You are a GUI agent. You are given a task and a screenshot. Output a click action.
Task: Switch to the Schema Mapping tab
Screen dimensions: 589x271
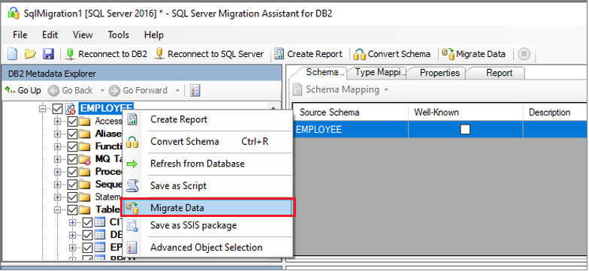click(322, 72)
